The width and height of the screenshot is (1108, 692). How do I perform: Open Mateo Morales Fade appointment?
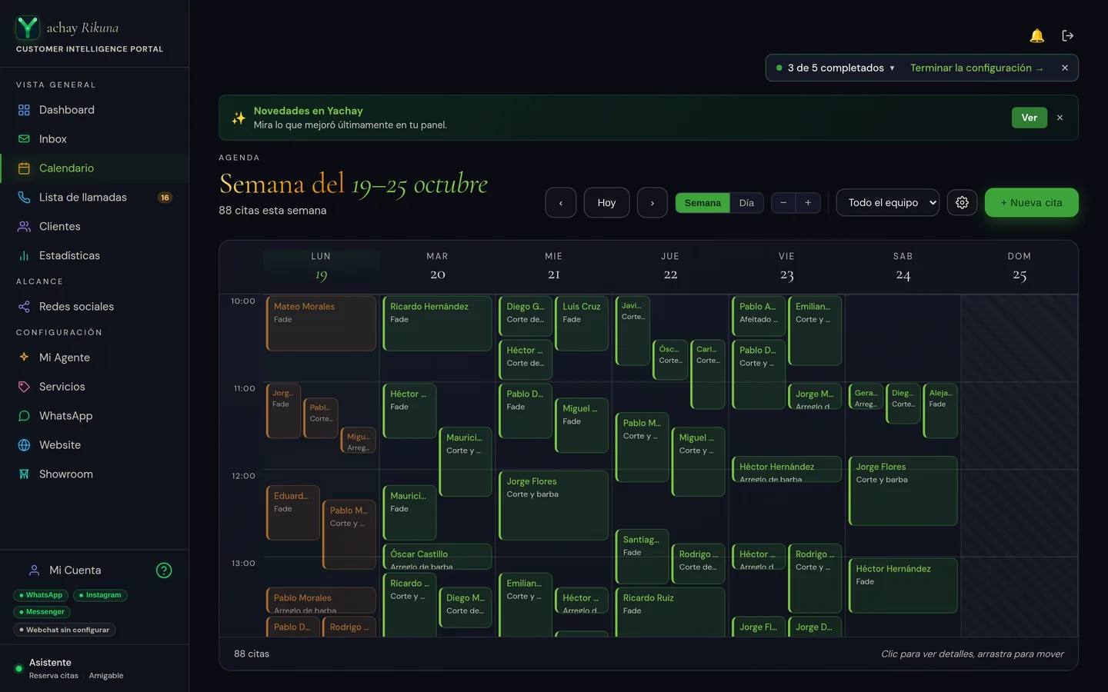pyautogui.click(x=321, y=323)
